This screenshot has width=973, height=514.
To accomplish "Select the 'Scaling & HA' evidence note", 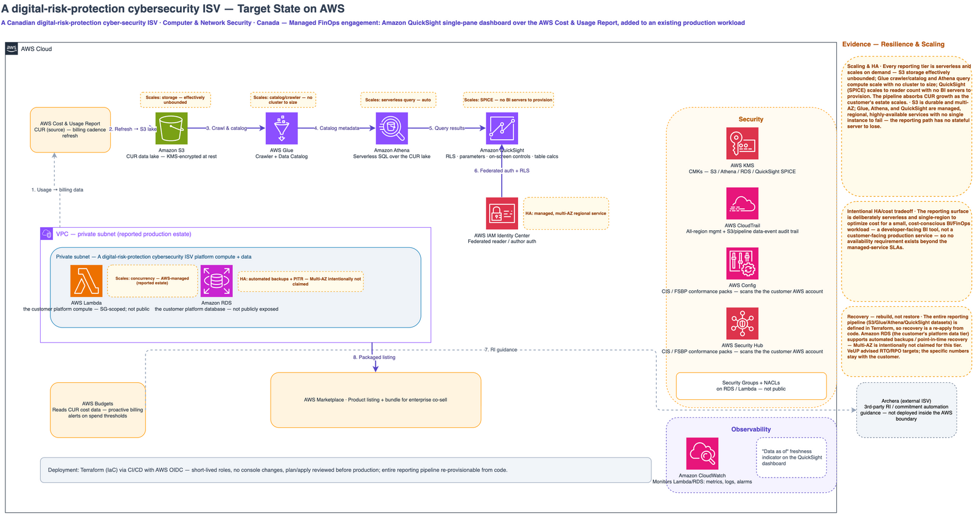I will (907, 127).
